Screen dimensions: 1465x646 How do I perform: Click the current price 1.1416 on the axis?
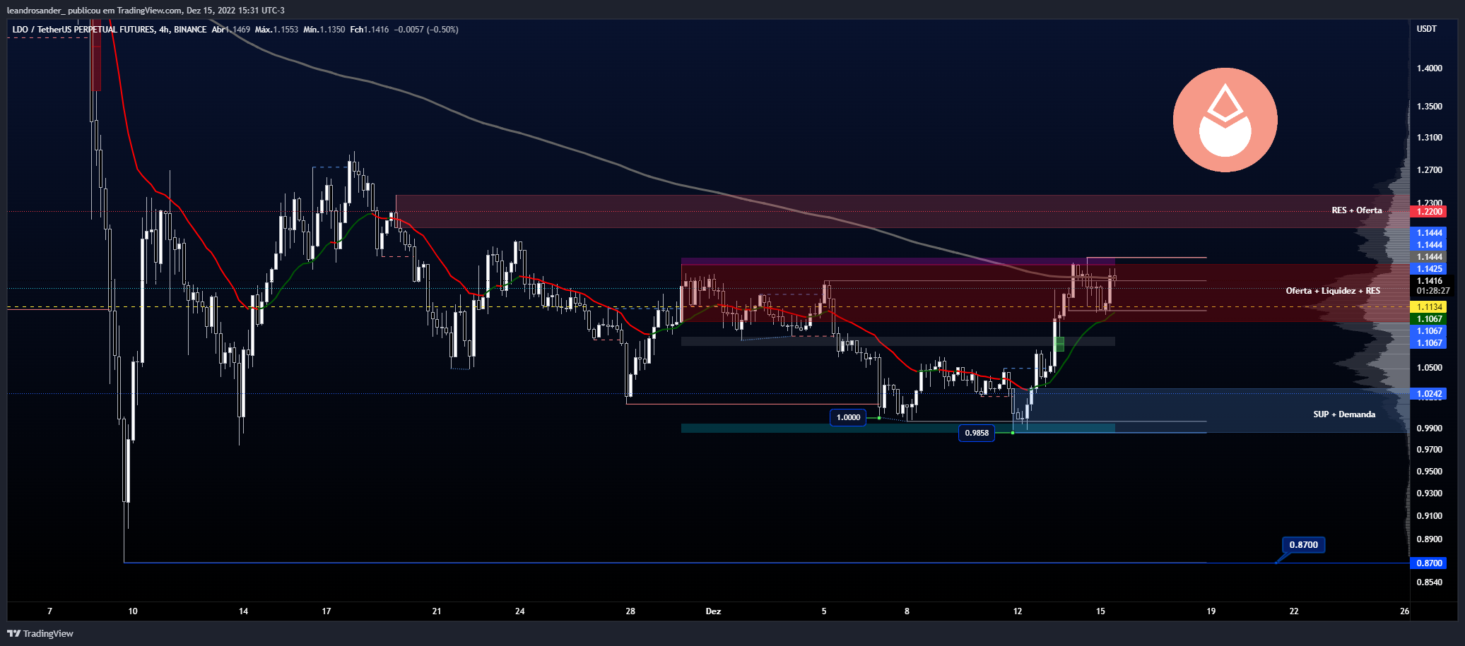[1430, 281]
